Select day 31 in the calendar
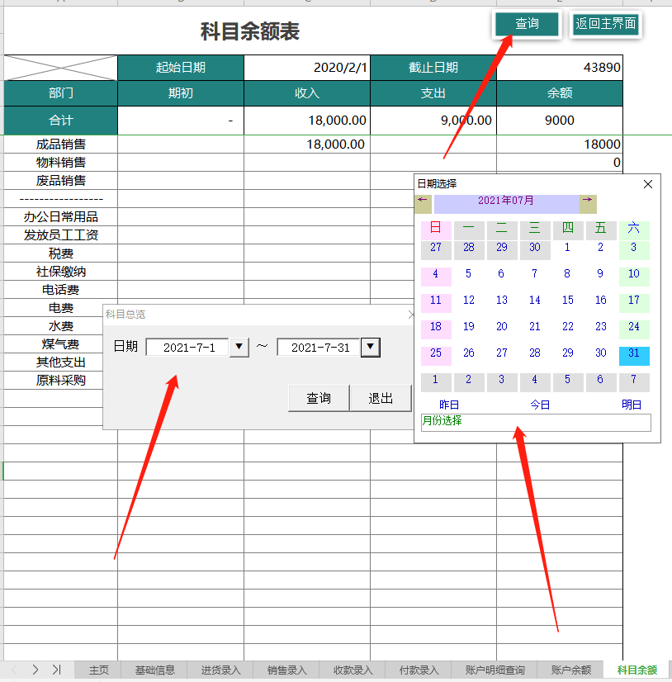This screenshot has height=682, width=672. (x=634, y=355)
